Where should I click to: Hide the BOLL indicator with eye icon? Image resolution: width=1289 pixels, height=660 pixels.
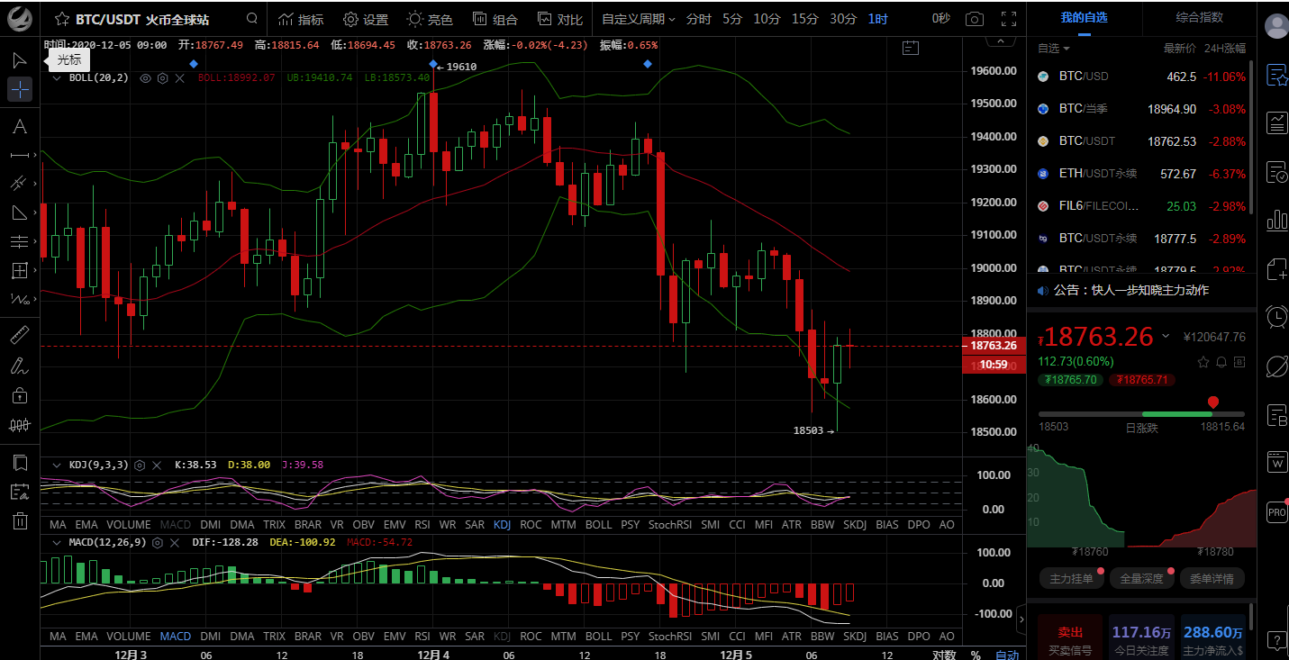pos(145,78)
